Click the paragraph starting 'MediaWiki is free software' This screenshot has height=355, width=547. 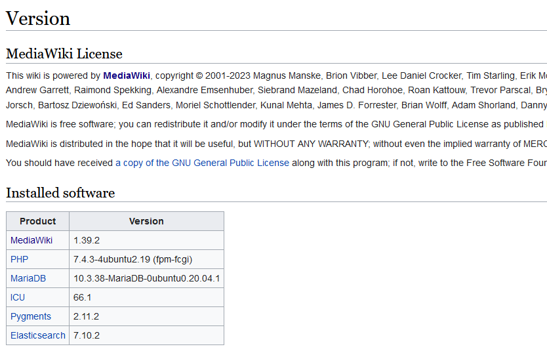tap(276, 124)
